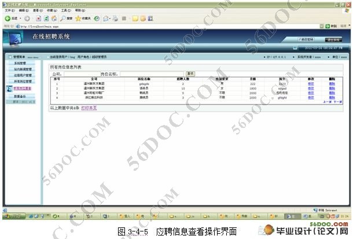The height and width of the screenshot is (239, 353).
Task: Click 删除 link in first table row
Action: point(332,84)
